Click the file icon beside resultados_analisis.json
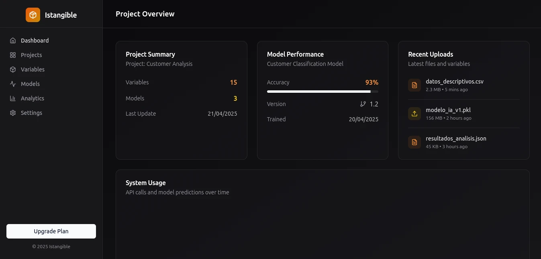 coord(414,142)
